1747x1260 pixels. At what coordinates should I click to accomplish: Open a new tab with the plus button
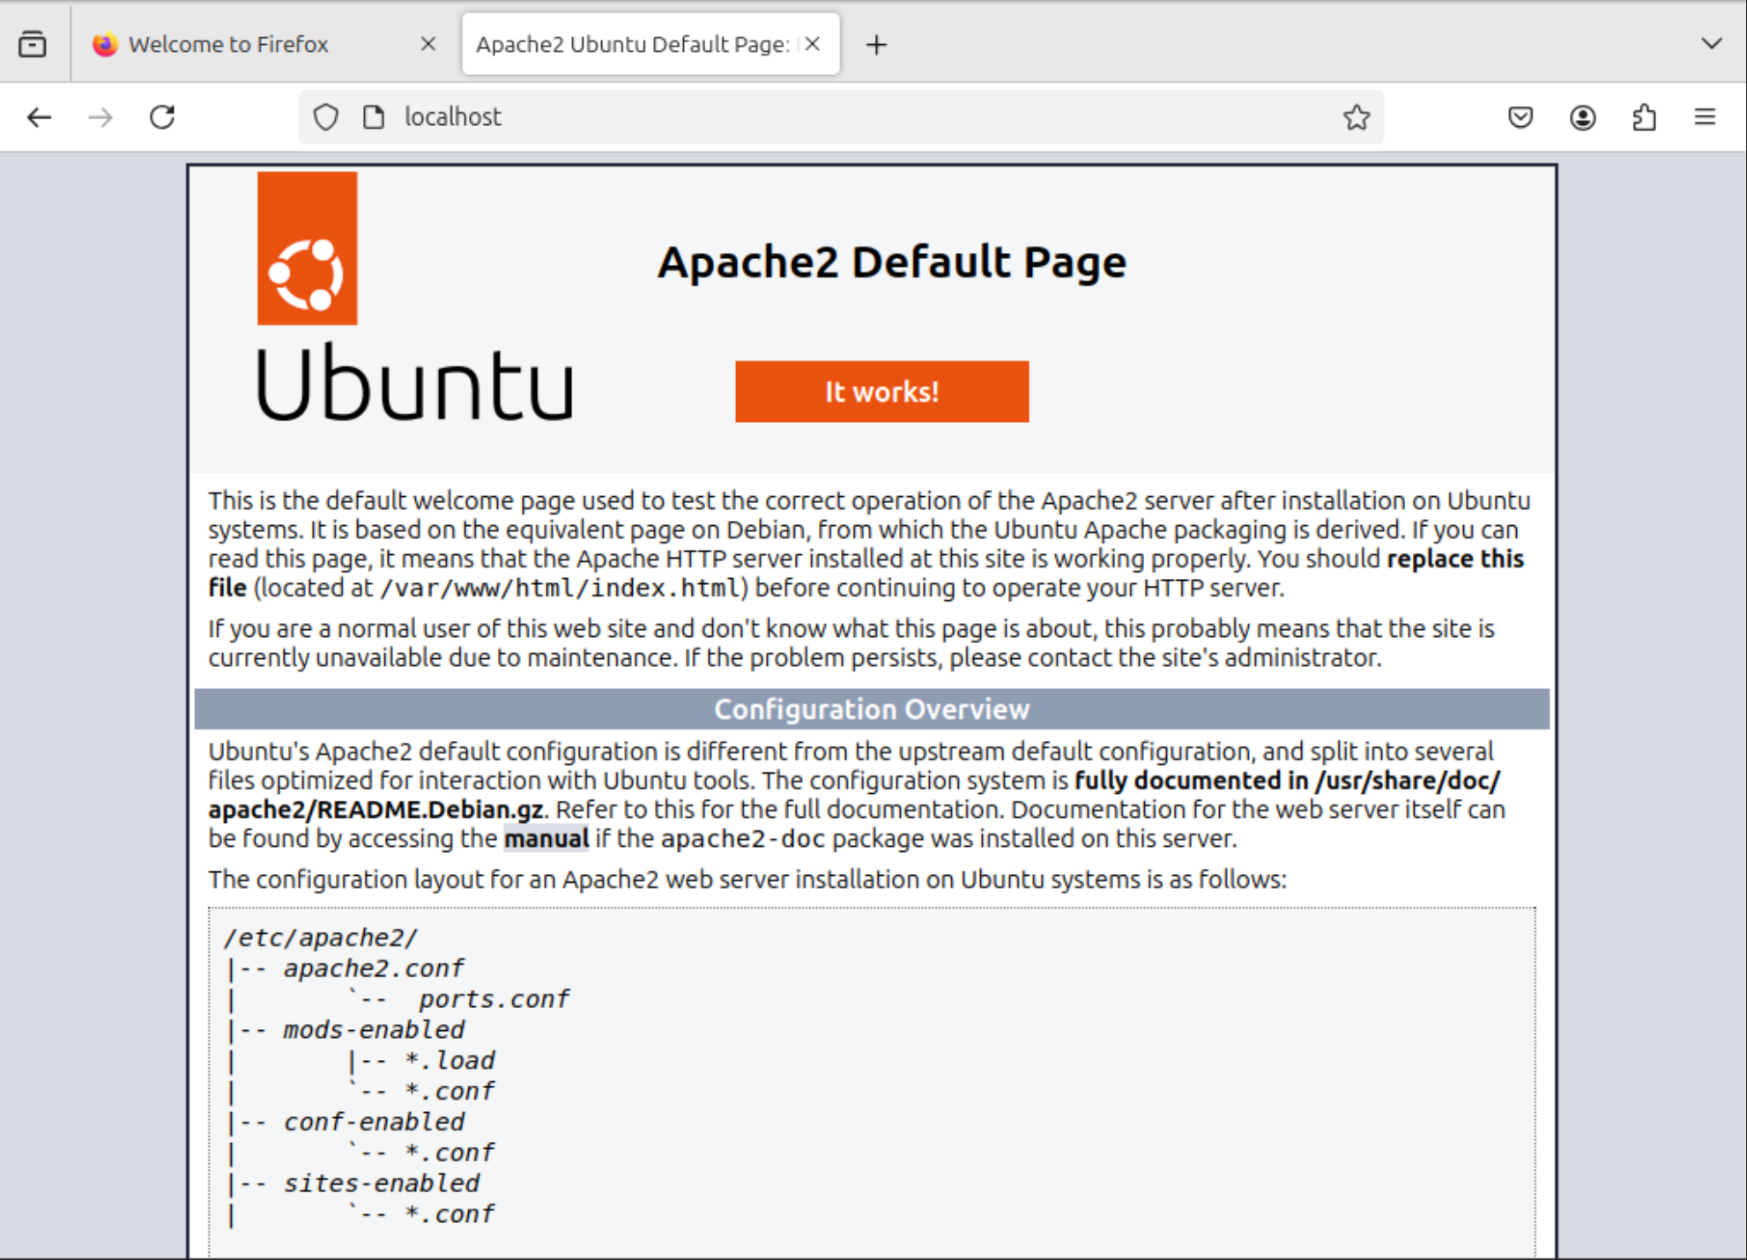click(x=876, y=44)
